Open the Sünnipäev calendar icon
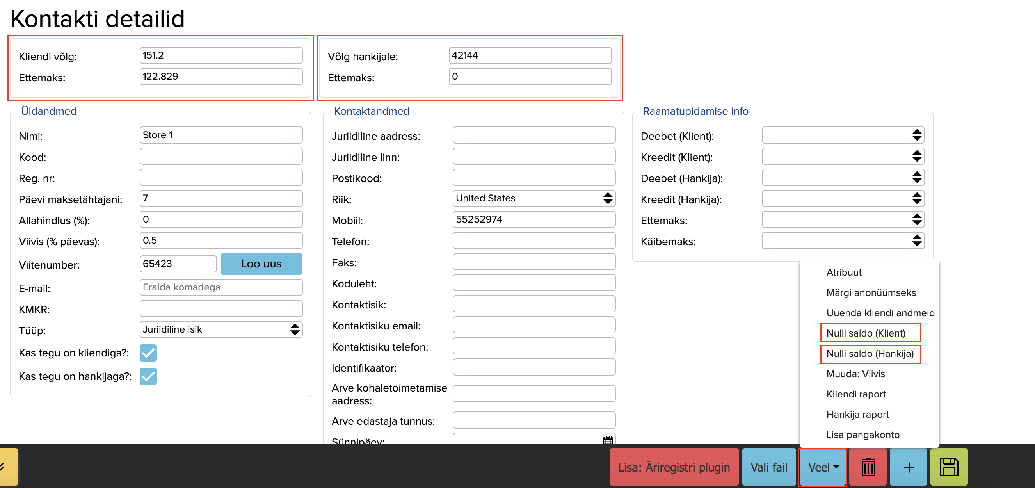This screenshot has width=1035, height=488. tap(608, 440)
